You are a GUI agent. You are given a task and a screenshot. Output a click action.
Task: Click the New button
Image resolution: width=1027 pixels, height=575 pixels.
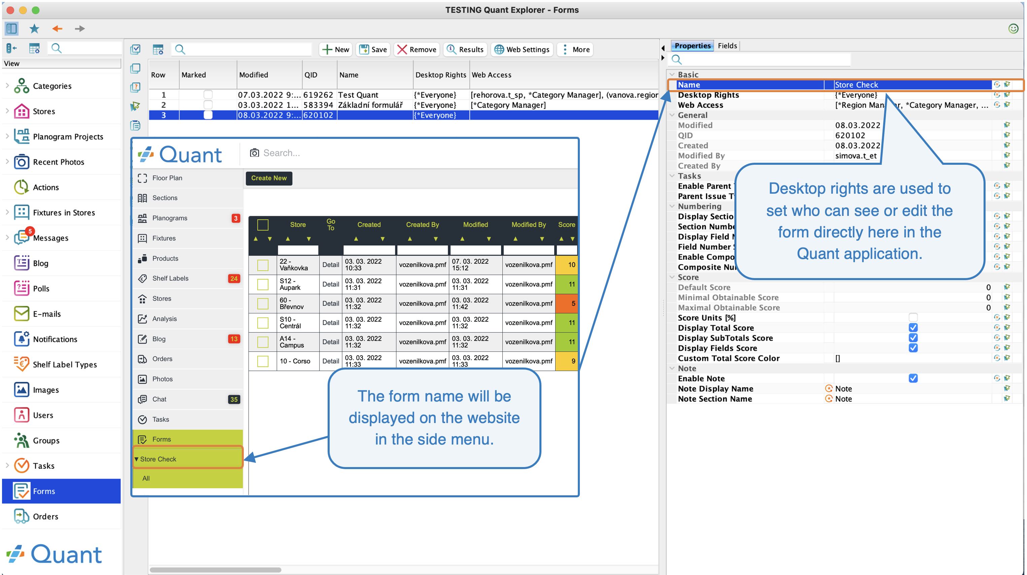pyautogui.click(x=335, y=49)
